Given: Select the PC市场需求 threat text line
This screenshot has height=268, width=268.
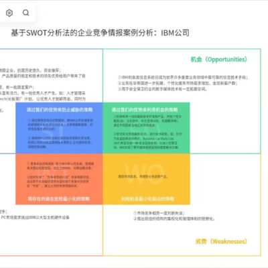Looking at the screenshot, I should pyautogui.click(x=35, y=217).
